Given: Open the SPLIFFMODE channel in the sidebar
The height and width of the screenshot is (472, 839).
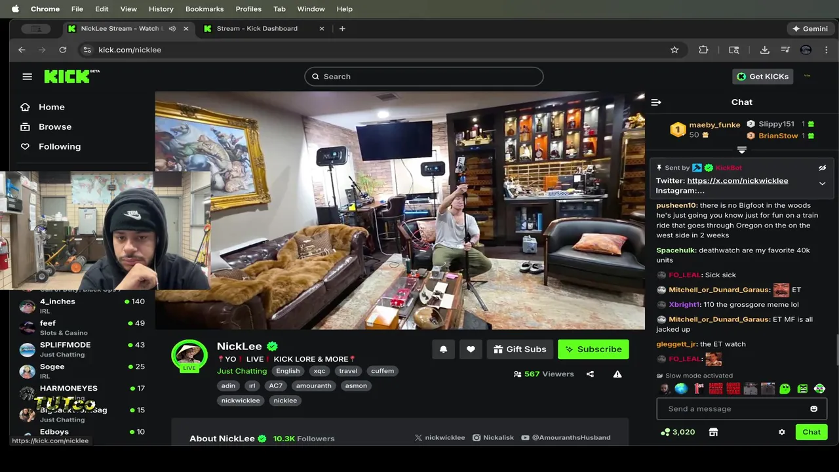Looking at the screenshot, I should [82, 349].
